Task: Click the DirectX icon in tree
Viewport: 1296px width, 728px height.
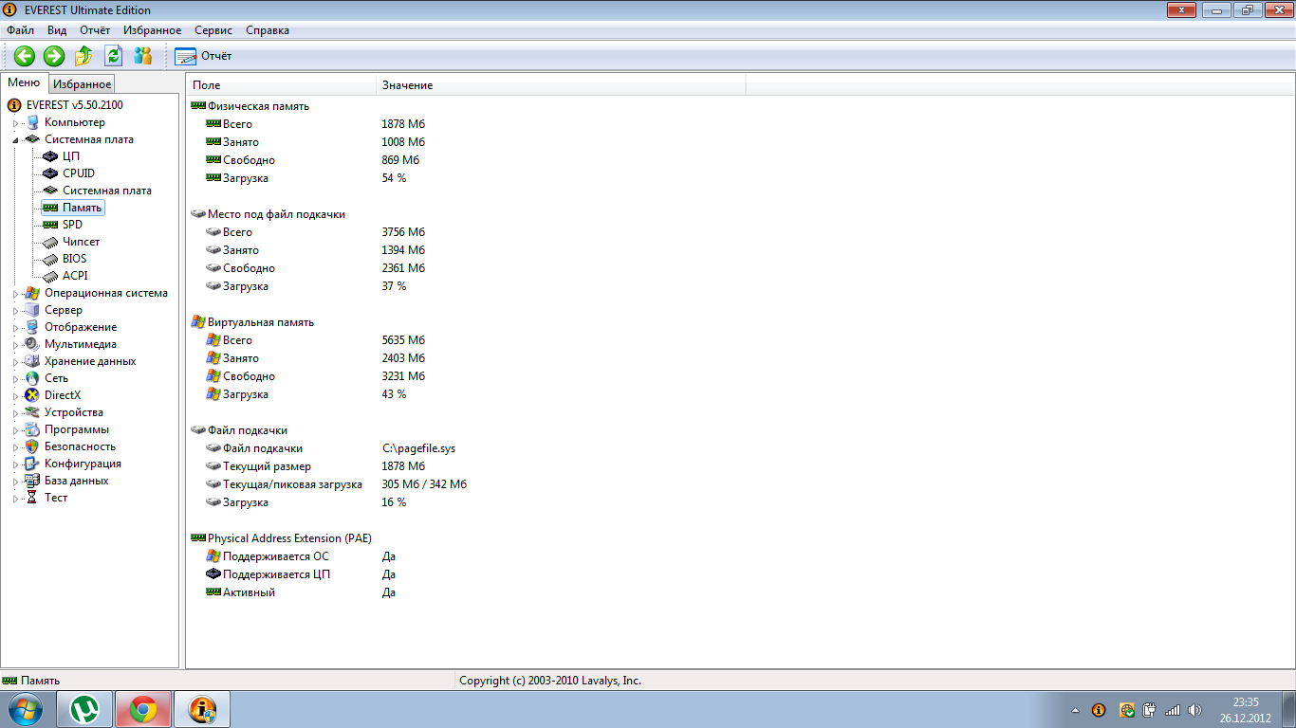Action: pyautogui.click(x=32, y=395)
